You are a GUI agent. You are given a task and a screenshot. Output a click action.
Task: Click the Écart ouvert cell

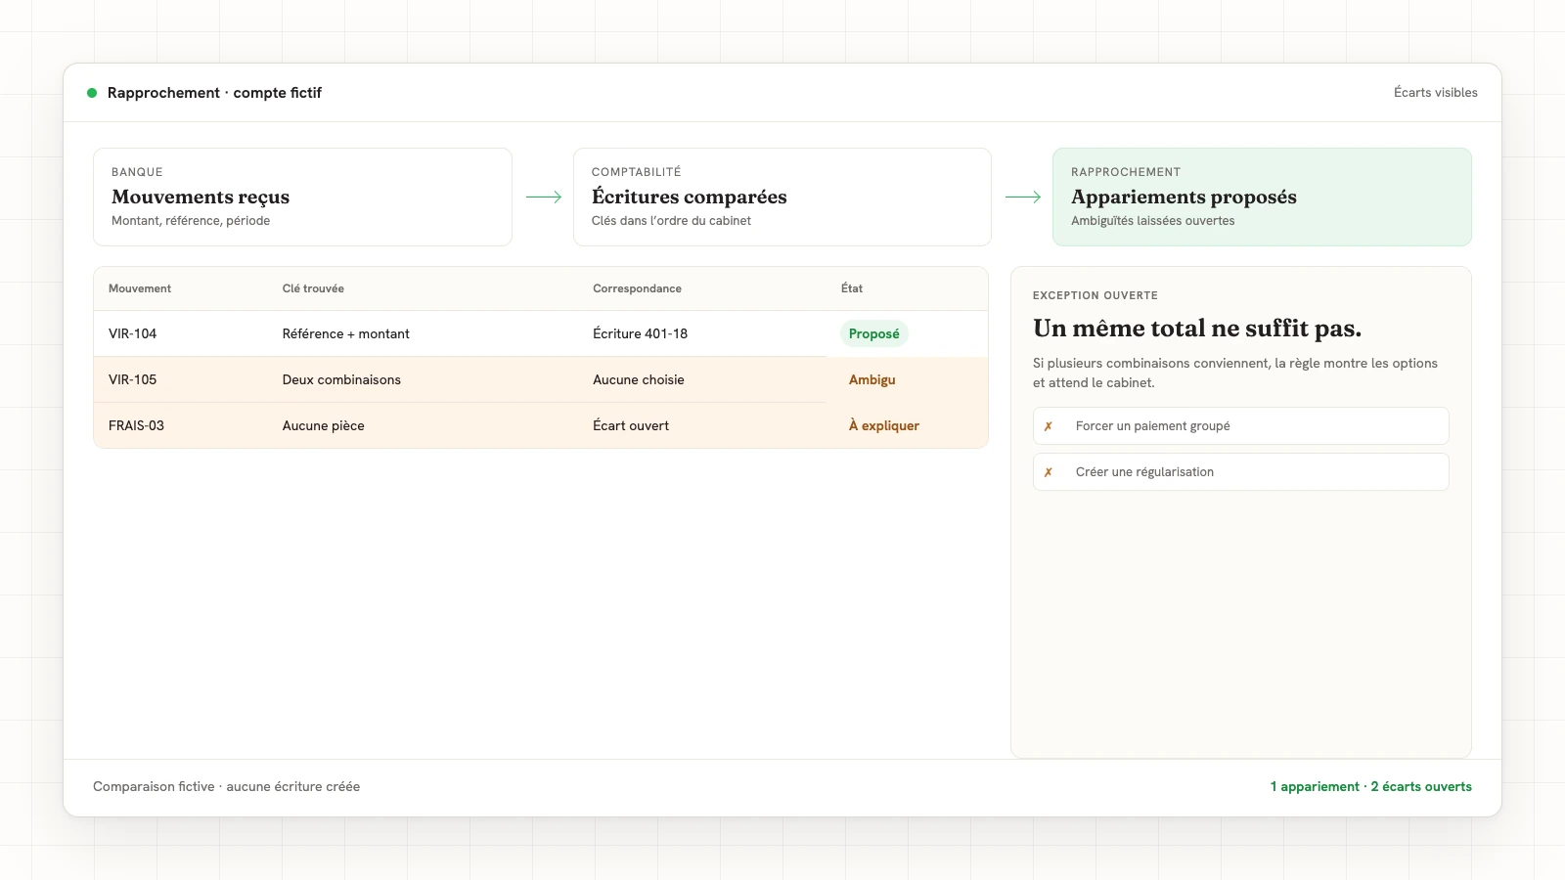coord(631,425)
